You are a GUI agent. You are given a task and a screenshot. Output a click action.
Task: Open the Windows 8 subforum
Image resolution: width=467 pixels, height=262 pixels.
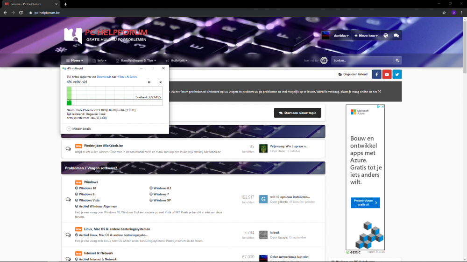point(87,195)
